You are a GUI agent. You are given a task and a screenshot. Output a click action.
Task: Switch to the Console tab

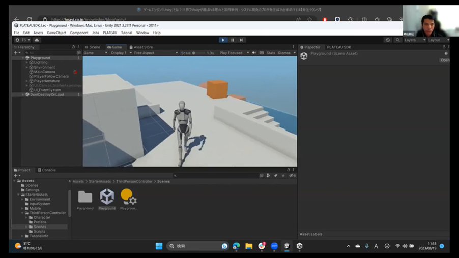point(47,170)
